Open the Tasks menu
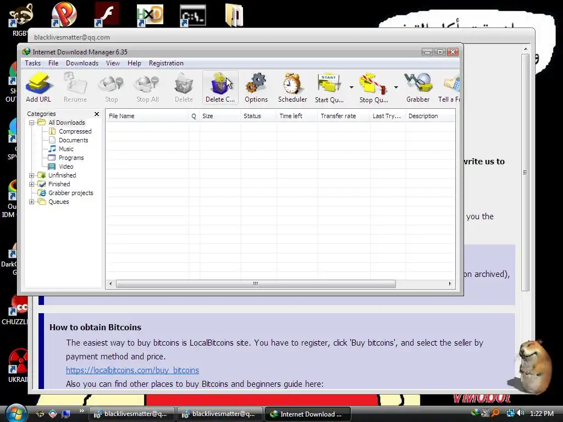The image size is (563, 422). click(x=32, y=63)
